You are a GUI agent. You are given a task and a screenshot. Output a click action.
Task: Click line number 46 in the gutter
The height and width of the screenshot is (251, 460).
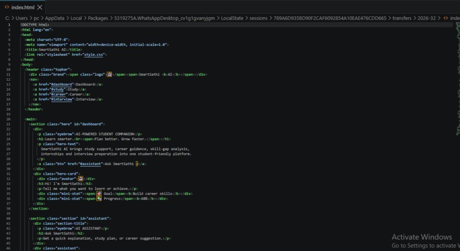[x=8, y=248]
